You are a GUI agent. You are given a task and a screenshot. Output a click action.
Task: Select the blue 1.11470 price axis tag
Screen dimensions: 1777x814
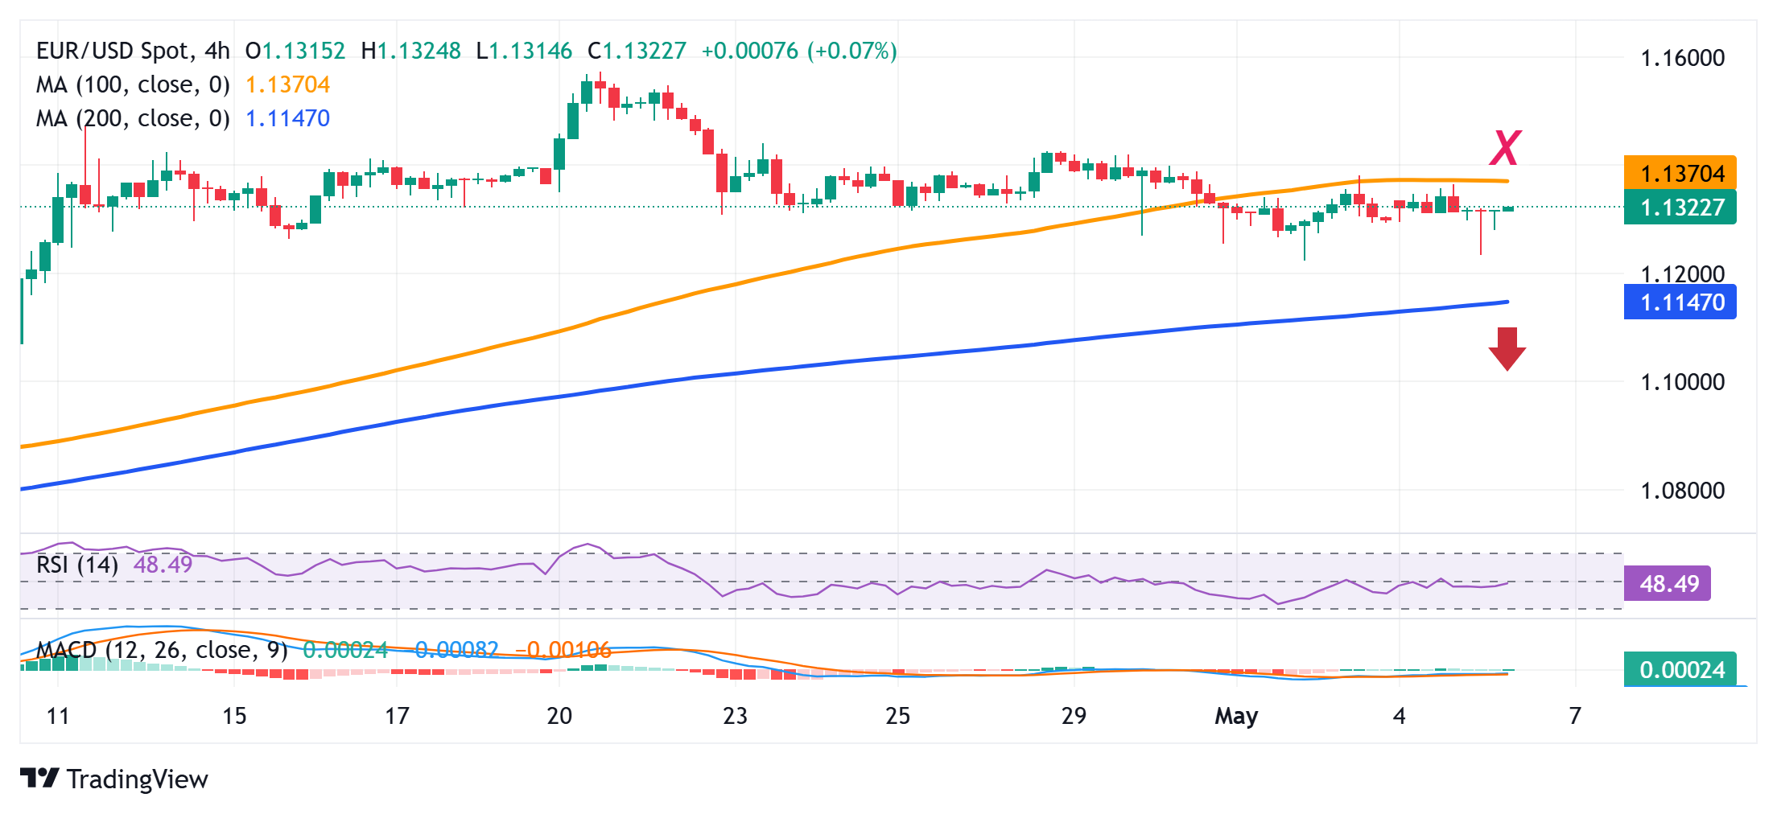[1680, 302]
